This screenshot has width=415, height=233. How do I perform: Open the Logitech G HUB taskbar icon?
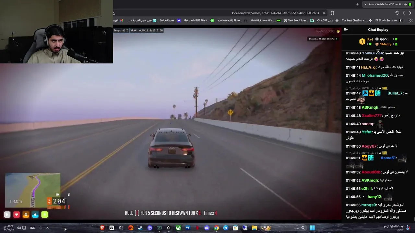pos(169,228)
